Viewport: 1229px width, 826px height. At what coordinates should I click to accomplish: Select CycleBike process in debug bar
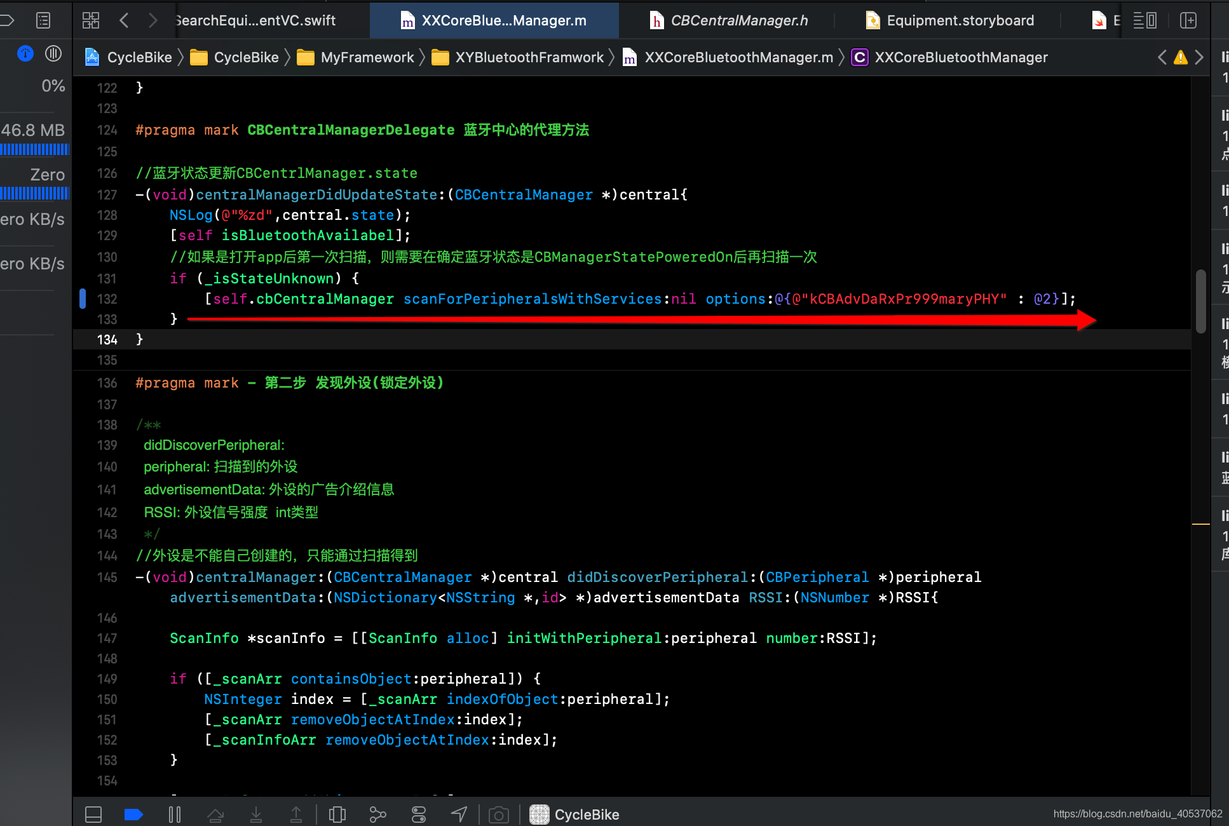(x=574, y=815)
